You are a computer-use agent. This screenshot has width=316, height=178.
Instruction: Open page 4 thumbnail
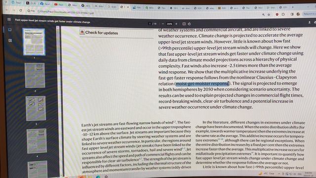pos(37,141)
